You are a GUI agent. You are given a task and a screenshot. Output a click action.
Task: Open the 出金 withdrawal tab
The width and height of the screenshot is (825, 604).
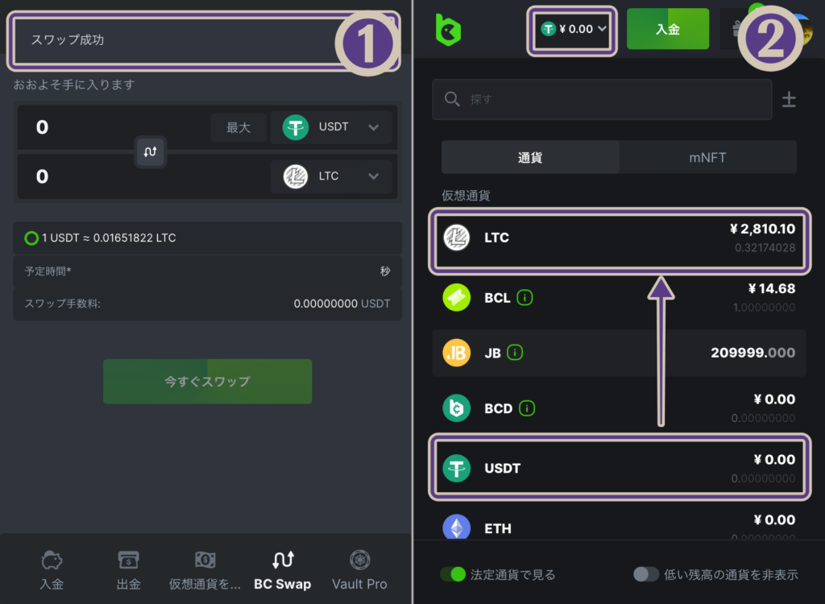(128, 570)
